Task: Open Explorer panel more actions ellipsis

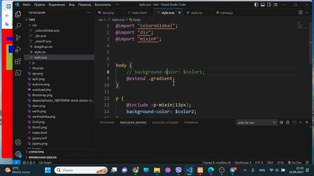Action: [89, 13]
